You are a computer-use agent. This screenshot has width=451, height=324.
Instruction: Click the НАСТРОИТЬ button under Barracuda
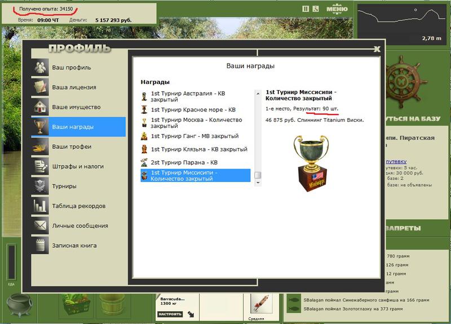(170, 314)
